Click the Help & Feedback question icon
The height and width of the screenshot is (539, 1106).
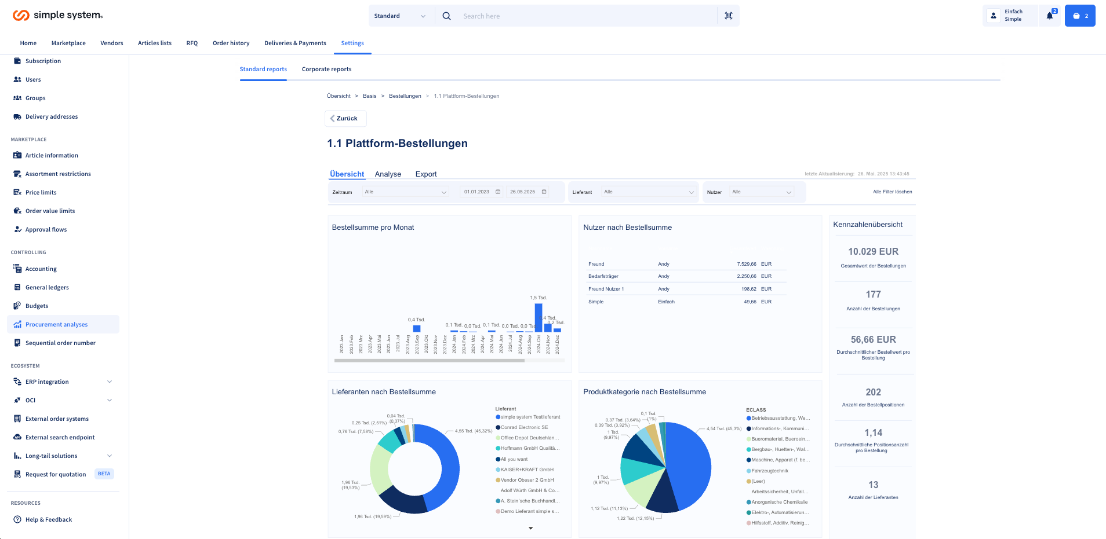point(17,519)
